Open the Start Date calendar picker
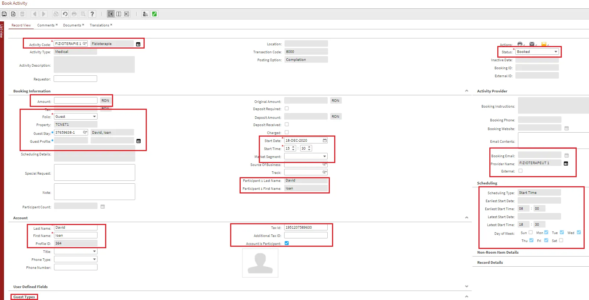Screen dimensions: 589x300 pyautogui.click(x=325, y=140)
